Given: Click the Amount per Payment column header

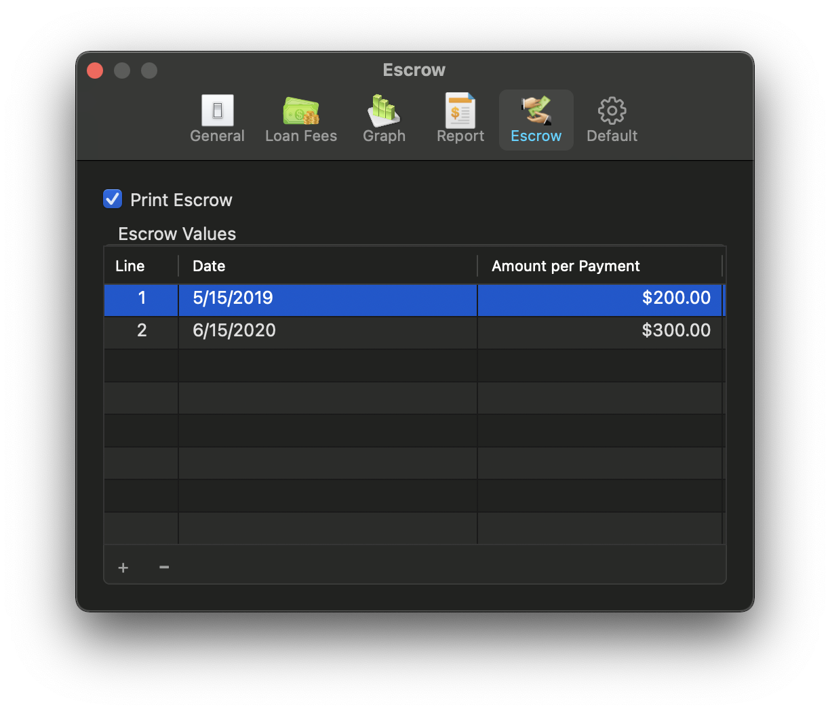Looking at the screenshot, I should coord(566,266).
